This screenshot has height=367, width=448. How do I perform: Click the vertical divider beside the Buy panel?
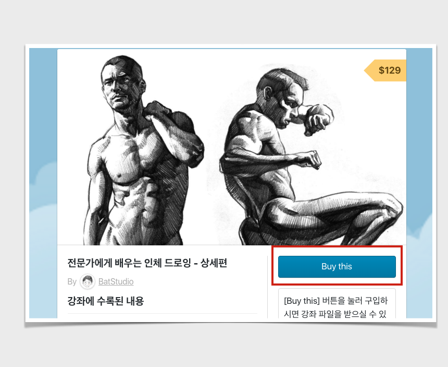(x=267, y=287)
